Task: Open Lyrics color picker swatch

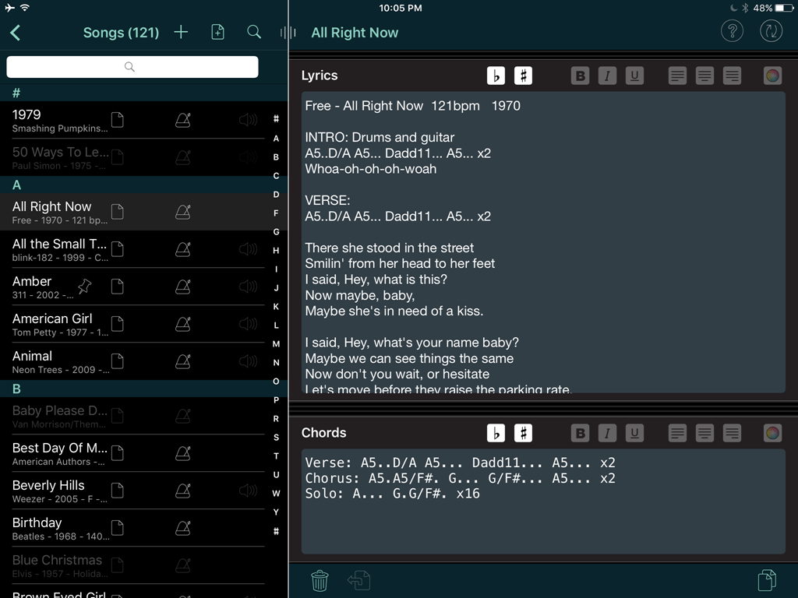Action: tap(772, 76)
